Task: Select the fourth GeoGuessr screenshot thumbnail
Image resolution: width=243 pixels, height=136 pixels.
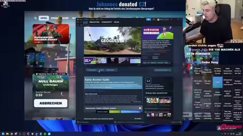Action: click(x=124, y=60)
